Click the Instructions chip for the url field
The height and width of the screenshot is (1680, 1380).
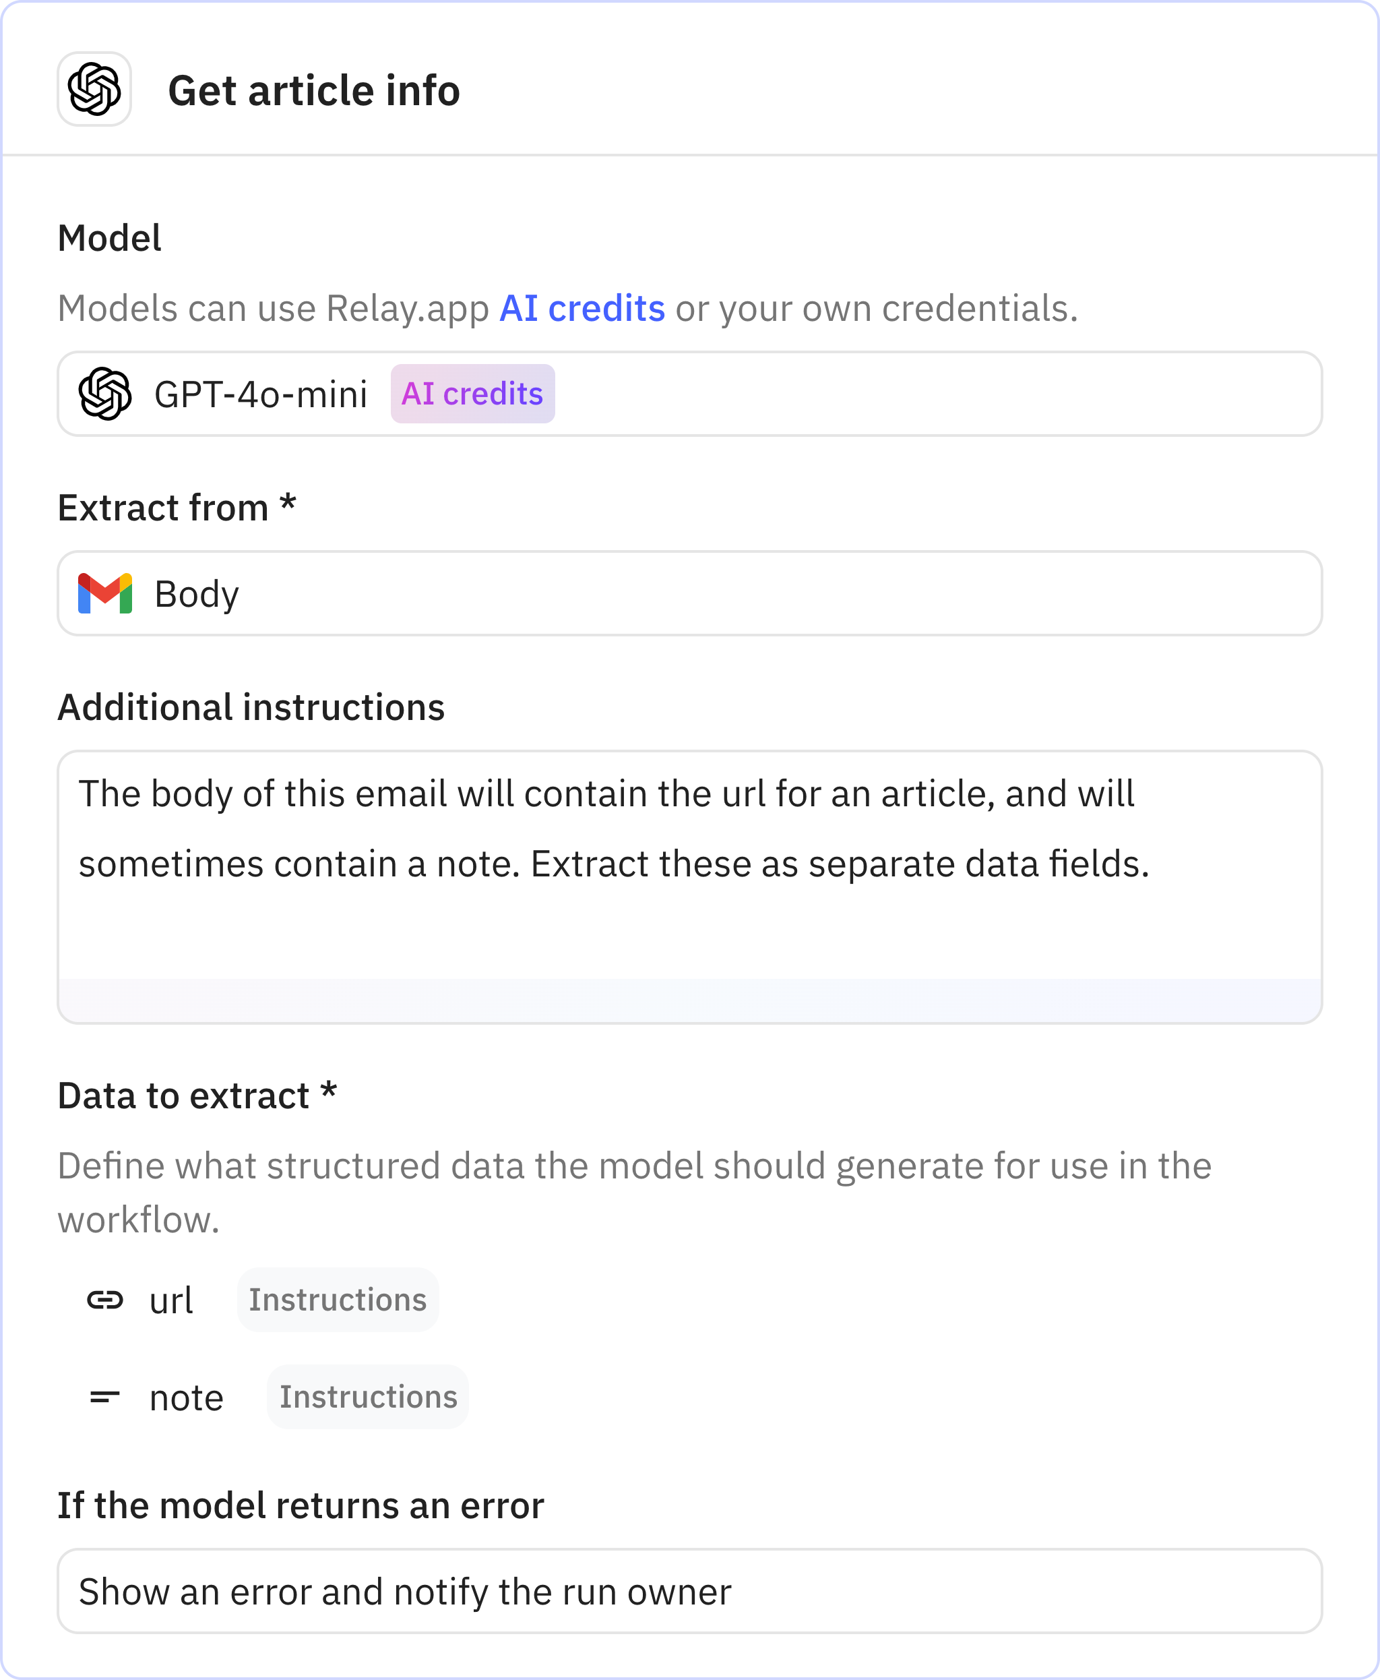337,1300
